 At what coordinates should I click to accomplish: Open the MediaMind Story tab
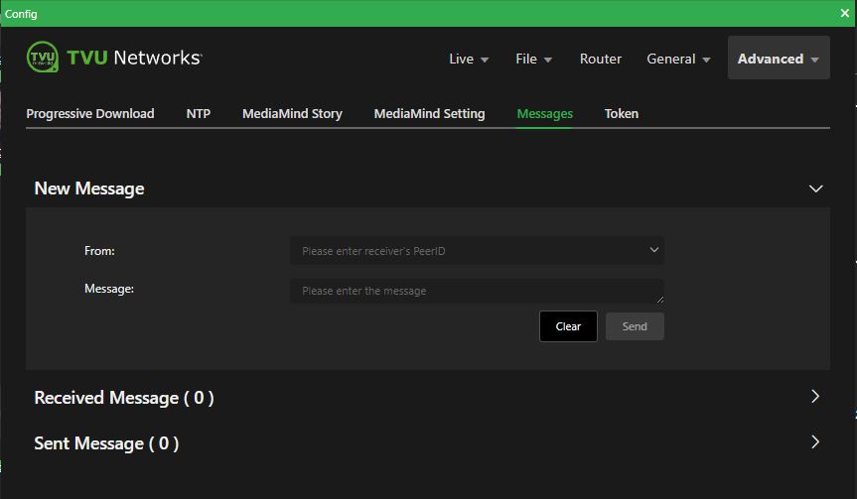pos(292,113)
